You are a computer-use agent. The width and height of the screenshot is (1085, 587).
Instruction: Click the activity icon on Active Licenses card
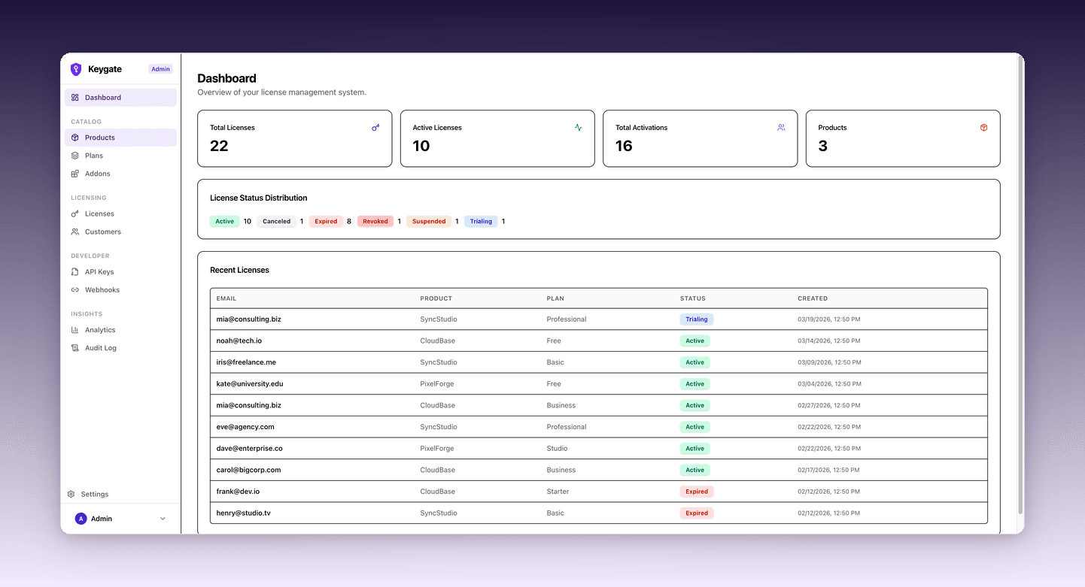click(x=578, y=127)
